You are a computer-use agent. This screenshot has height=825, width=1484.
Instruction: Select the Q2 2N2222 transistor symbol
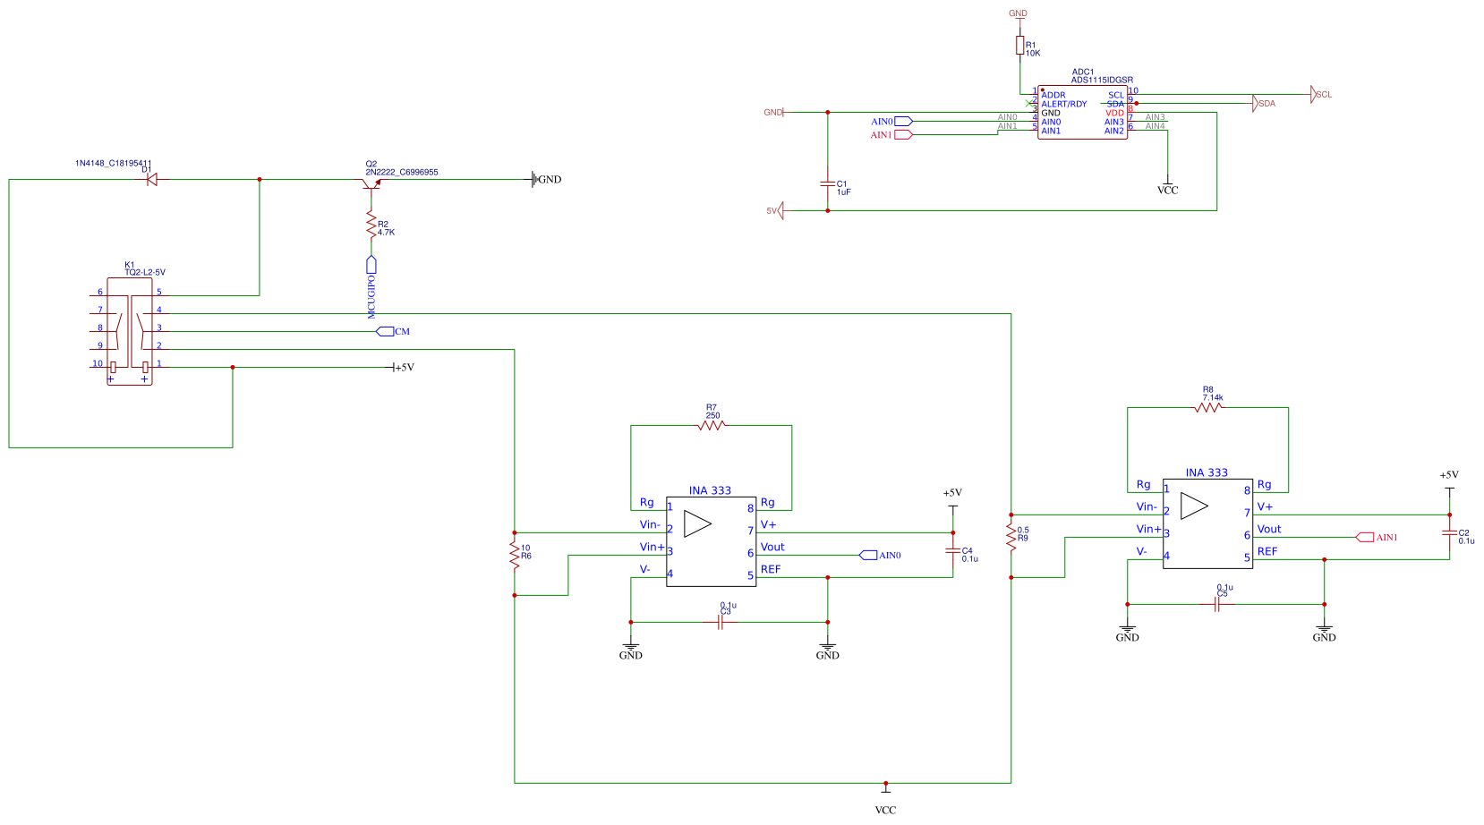click(x=371, y=183)
